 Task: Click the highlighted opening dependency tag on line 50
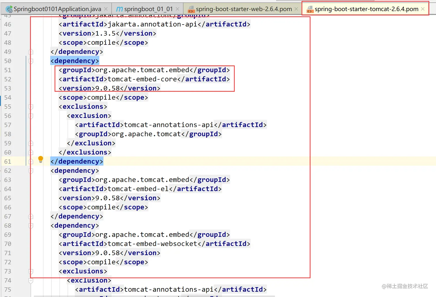pyautogui.click(x=75, y=61)
